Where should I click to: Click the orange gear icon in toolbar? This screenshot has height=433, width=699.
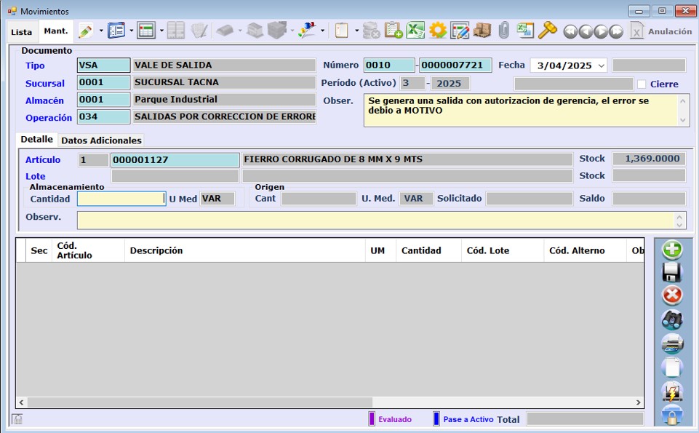(x=437, y=31)
